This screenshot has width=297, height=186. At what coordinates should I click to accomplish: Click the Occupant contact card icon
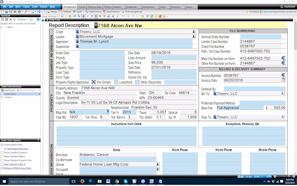(158, 169)
